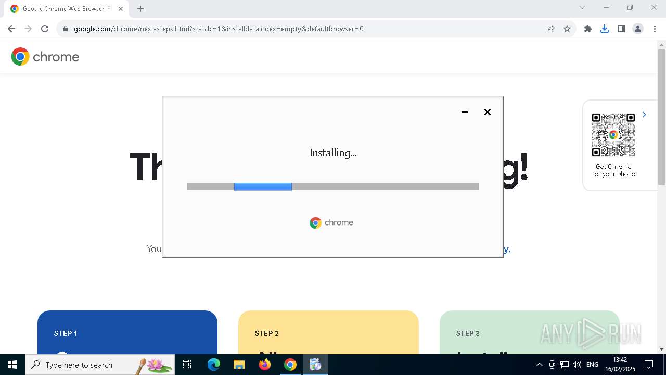Show downloads in Chrome toolbar
Screen dimensions: 666x375
point(605,29)
